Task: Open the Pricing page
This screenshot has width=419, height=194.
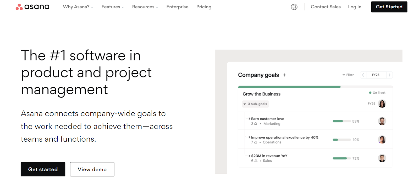Action: click(x=204, y=7)
